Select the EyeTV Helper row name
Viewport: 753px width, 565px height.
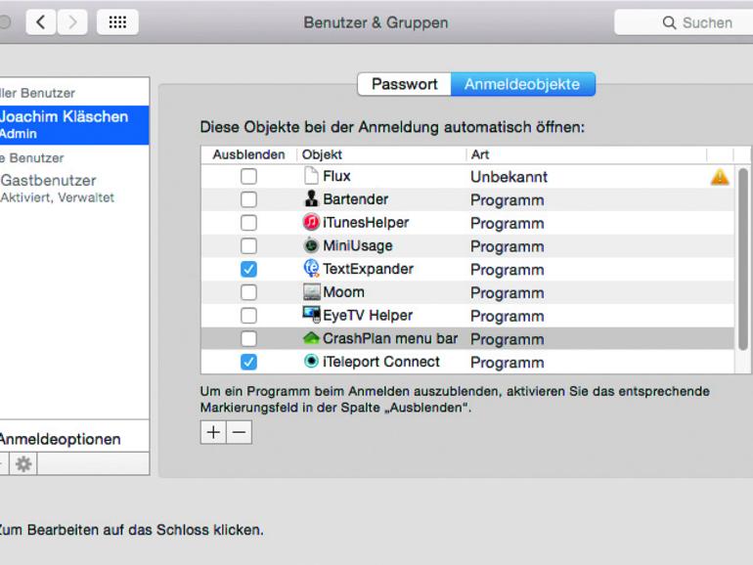click(368, 316)
